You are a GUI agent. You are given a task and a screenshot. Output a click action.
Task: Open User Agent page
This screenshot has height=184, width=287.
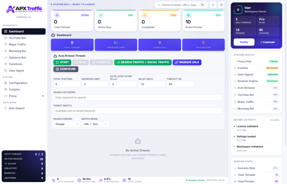24,71
